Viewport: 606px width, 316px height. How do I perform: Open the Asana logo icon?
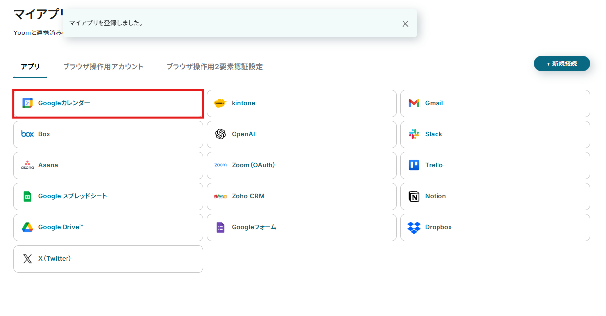27,165
